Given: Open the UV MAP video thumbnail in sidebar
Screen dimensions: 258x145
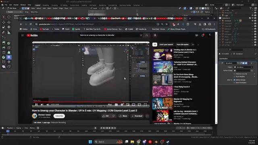Looking at the screenshot, I should (x=162, y=104).
